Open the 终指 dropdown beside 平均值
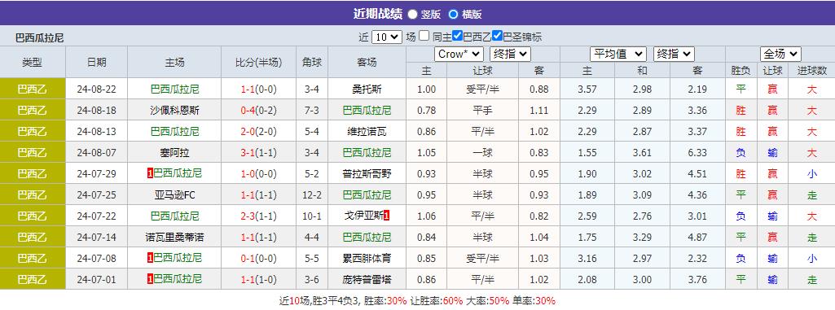The width and height of the screenshot is (835, 310). 674,55
